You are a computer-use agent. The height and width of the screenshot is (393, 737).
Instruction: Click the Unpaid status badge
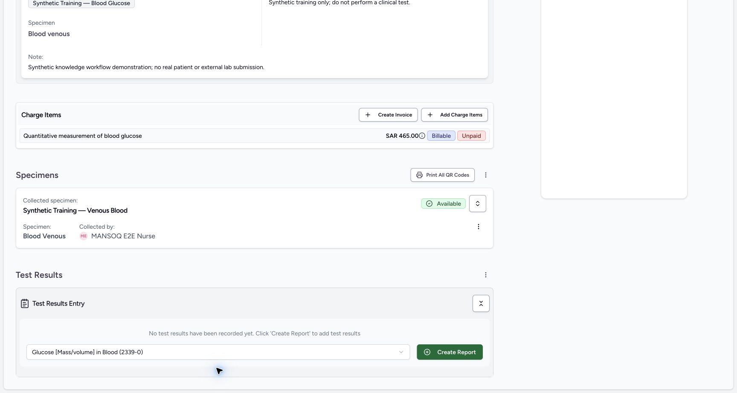click(x=471, y=136)
